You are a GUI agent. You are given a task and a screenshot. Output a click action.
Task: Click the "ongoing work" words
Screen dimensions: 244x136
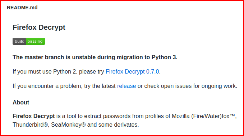(x=218, y=86)
